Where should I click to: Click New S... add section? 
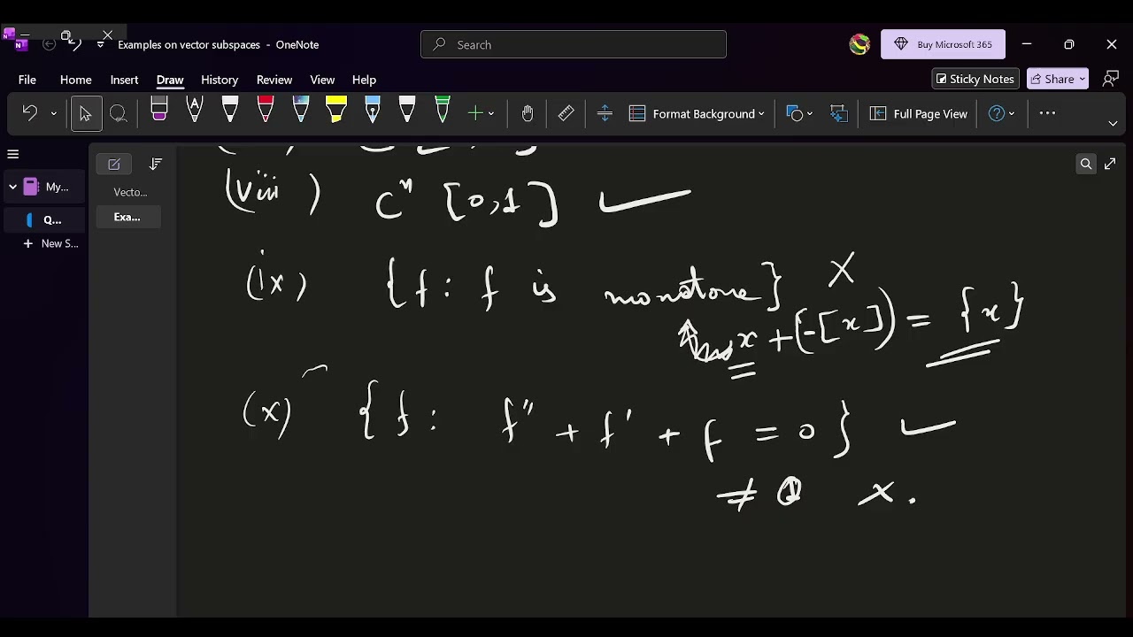coord(51,243)
